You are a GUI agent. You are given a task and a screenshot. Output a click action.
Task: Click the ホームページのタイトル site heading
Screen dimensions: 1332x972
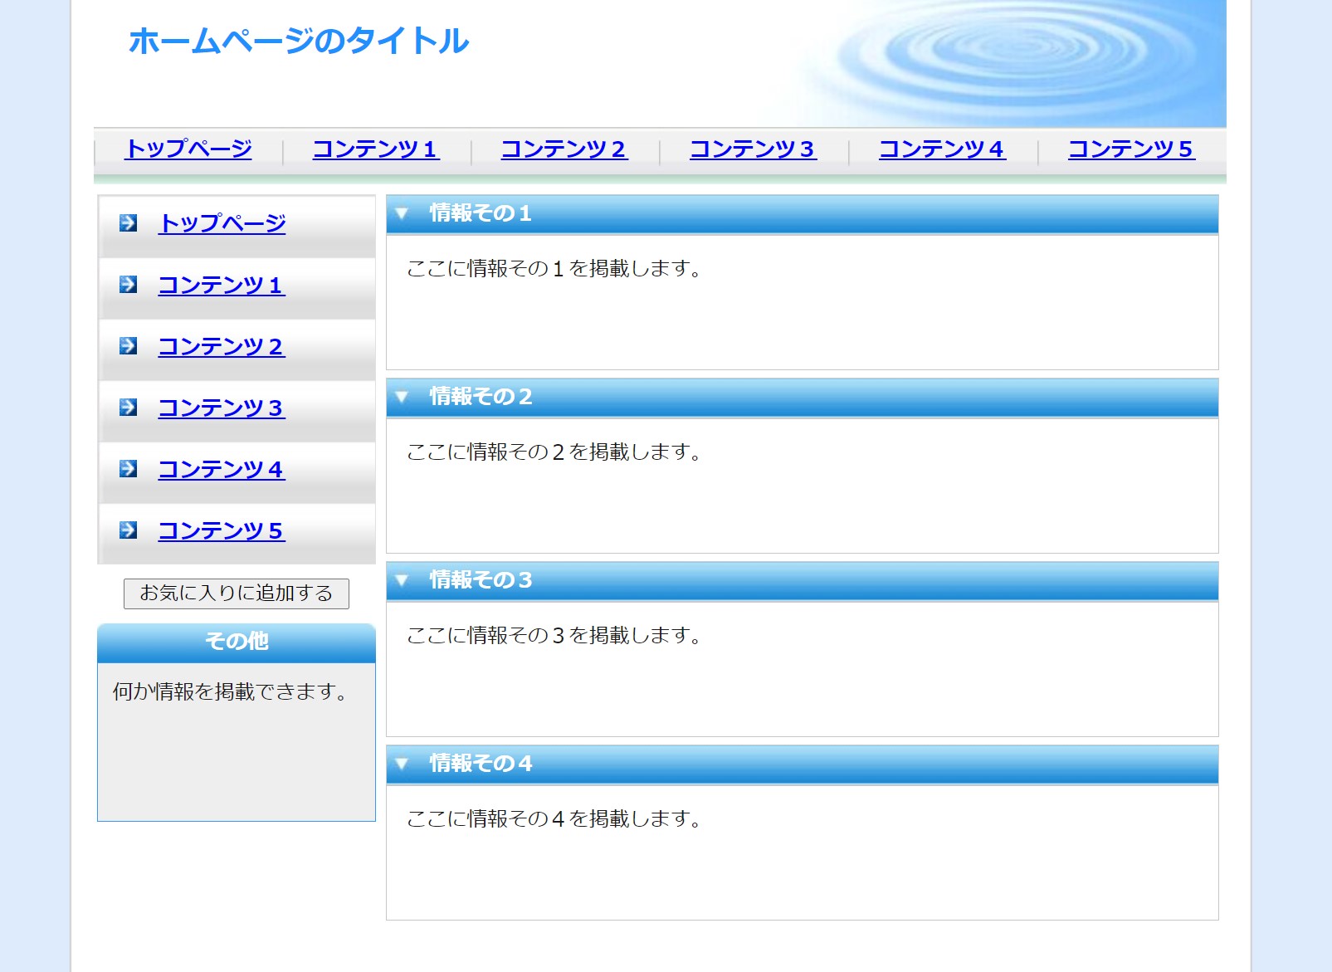[x=299, y=42]
